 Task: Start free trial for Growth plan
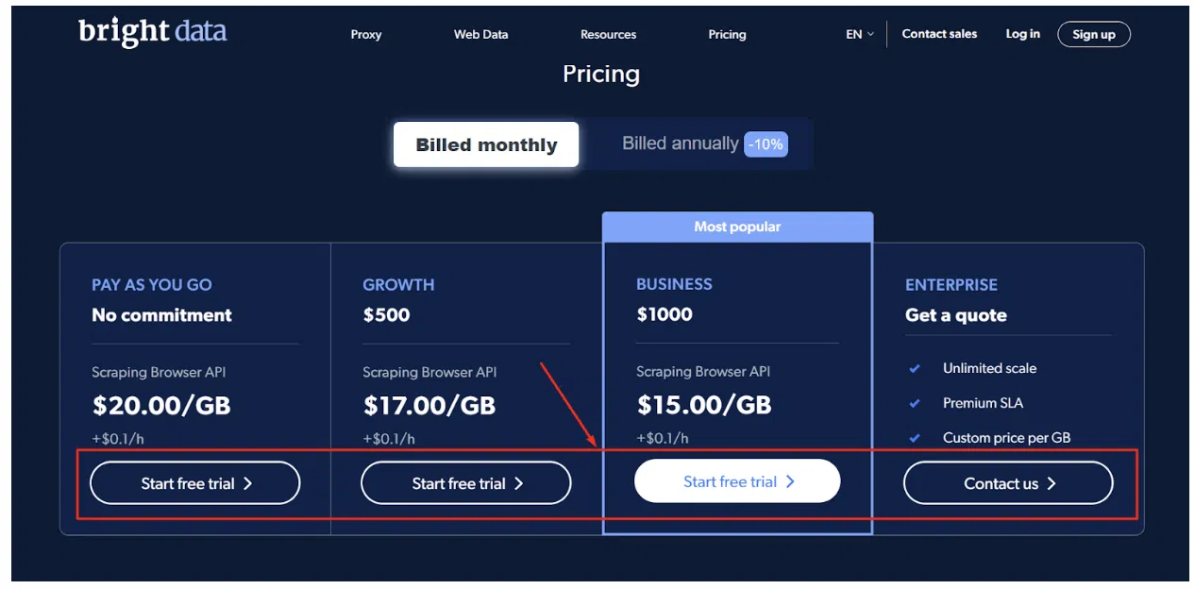coord(466,483)
